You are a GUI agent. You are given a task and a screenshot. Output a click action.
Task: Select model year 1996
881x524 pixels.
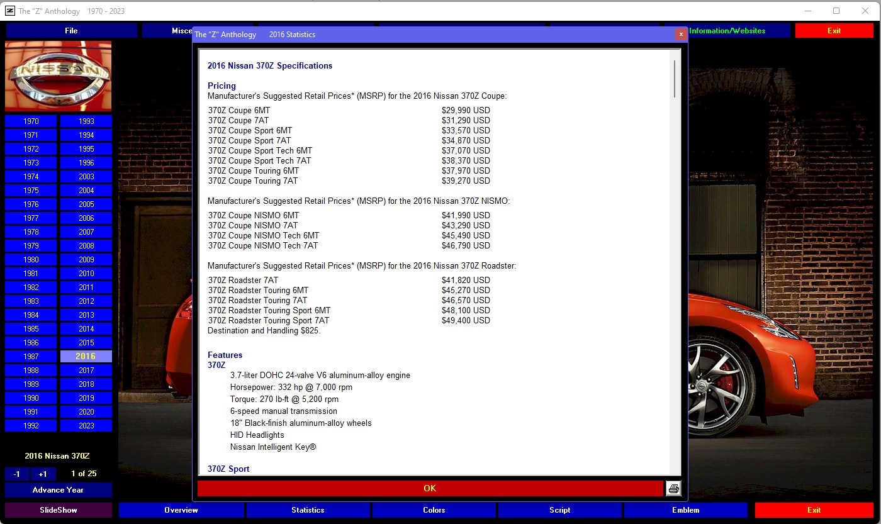(x=86, y=163)
